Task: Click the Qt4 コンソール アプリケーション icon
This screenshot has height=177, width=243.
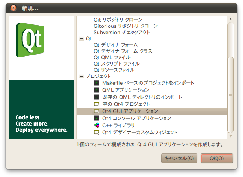Action: coord(97,118)
